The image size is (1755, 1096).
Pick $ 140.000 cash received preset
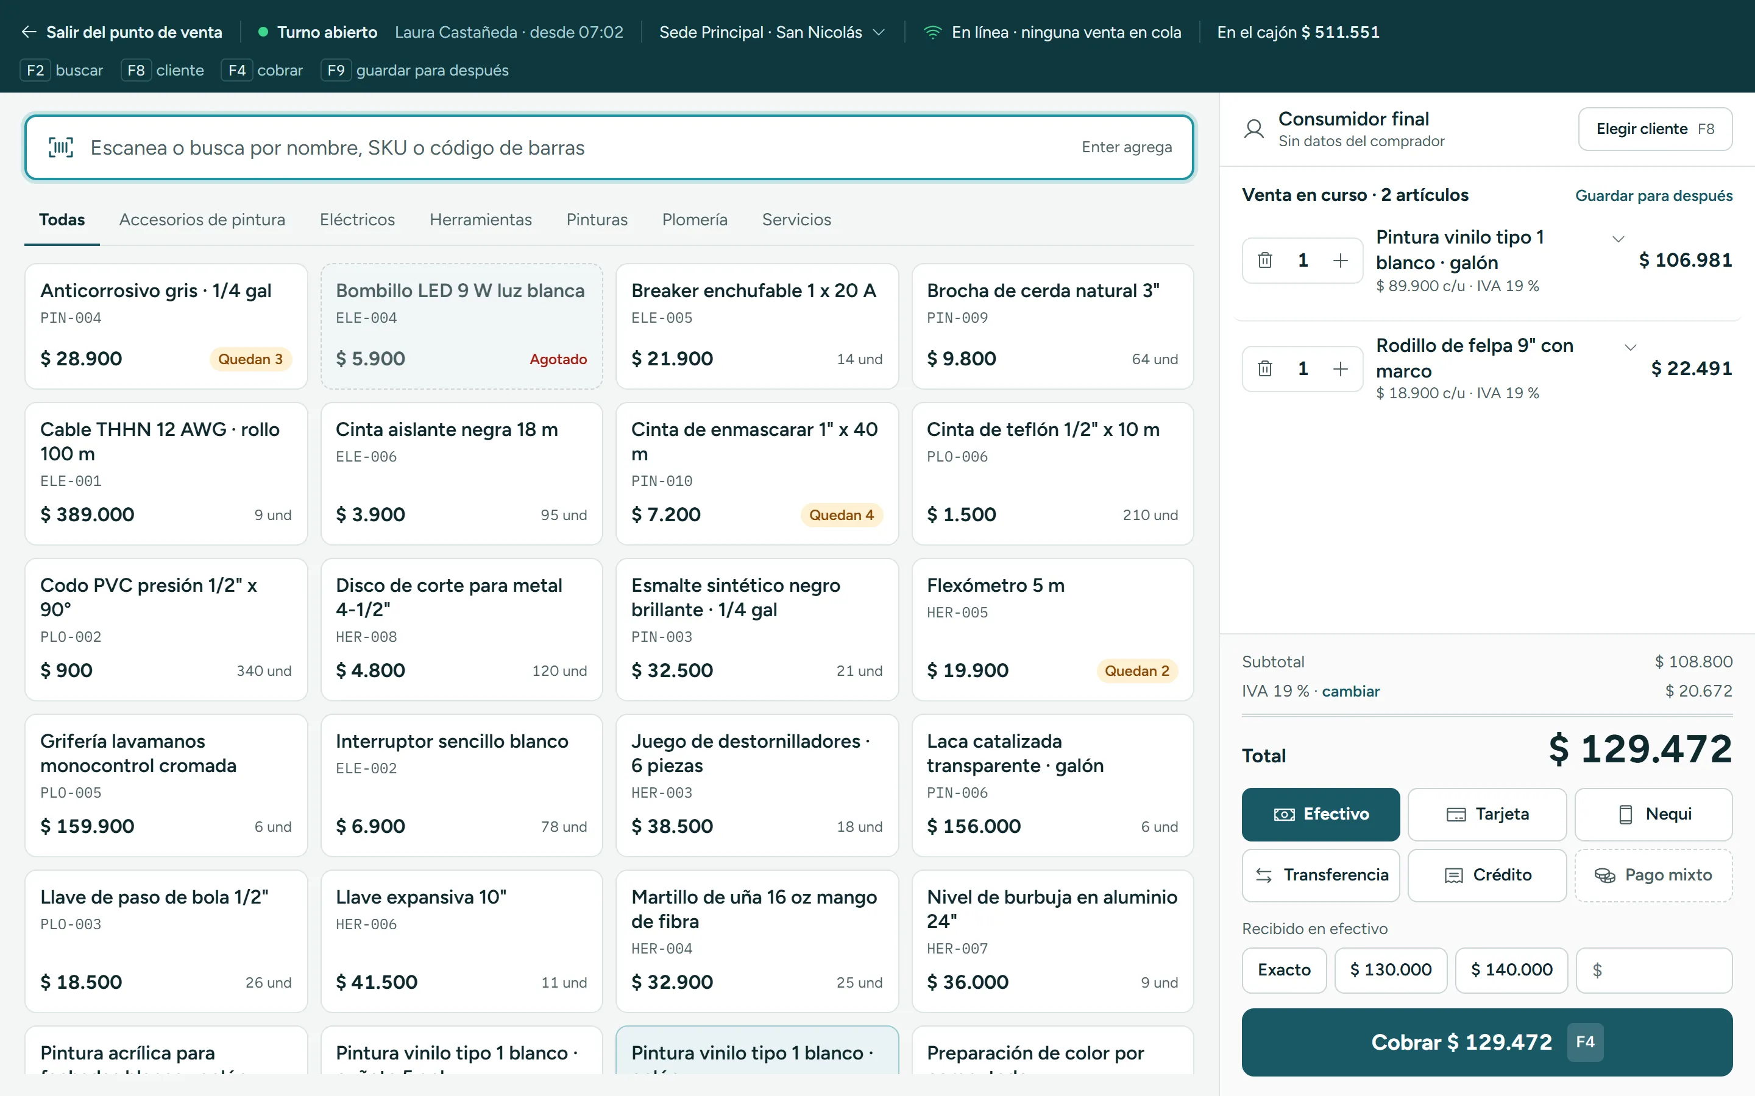(1511, 970)
